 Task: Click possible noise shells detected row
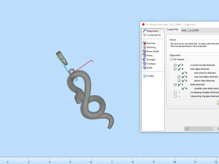[200, 88]
